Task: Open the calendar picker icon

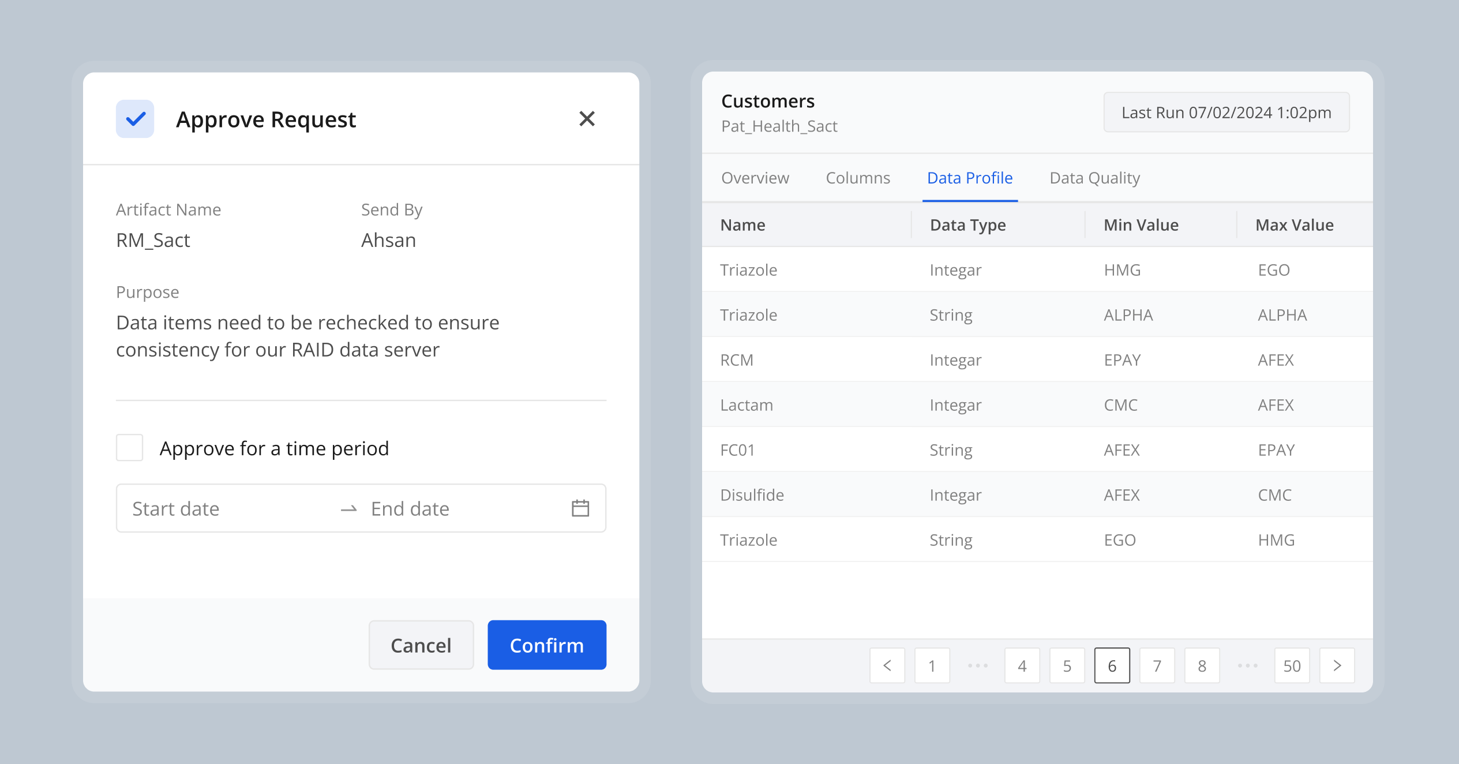Action: (x=580, y=508)
